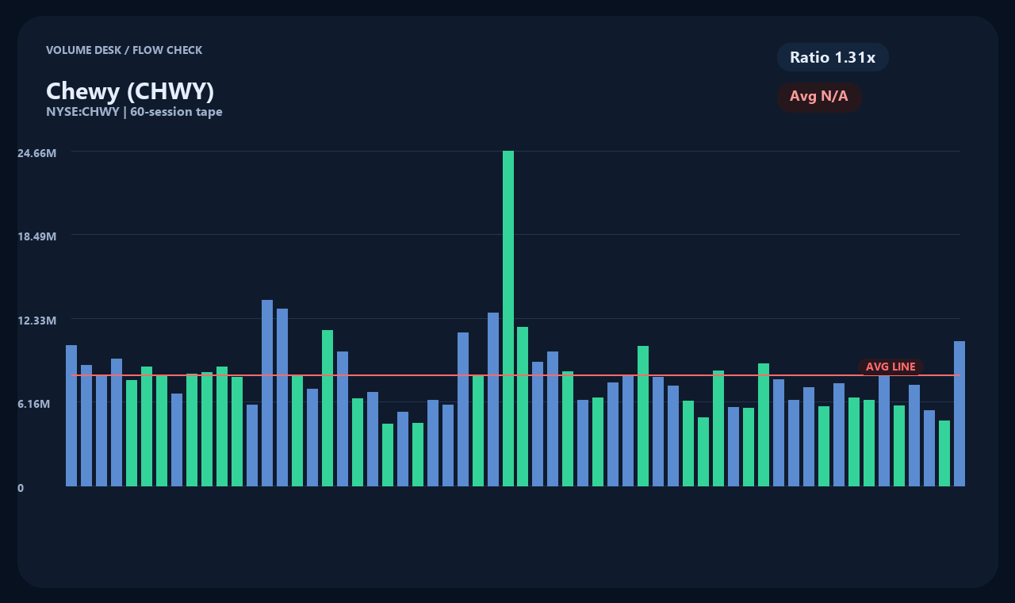Click the 24.66M axis label
The height and width of the screenshot is (603, 1015).
37,152
